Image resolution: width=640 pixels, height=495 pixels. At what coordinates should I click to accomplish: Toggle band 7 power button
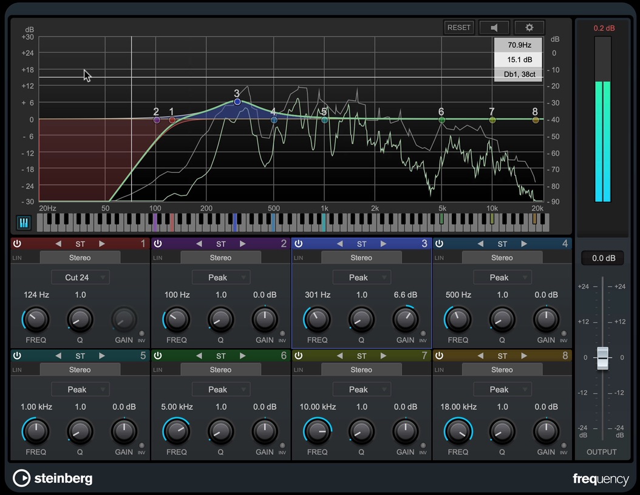click(x=298, y=355)
